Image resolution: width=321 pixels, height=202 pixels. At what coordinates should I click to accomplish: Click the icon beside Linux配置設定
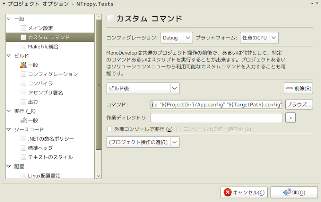pyautogui.click(x=23, y=175)
